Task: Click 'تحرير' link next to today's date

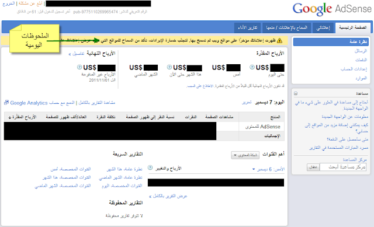Action: point(247,103)
